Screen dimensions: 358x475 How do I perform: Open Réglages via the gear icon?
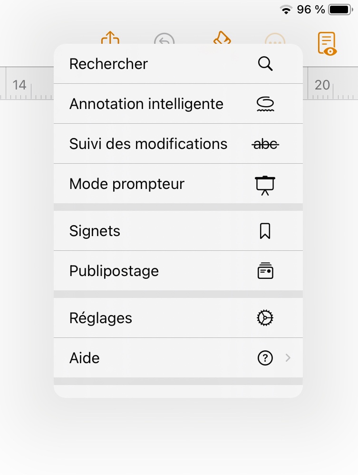click(265, 318)
